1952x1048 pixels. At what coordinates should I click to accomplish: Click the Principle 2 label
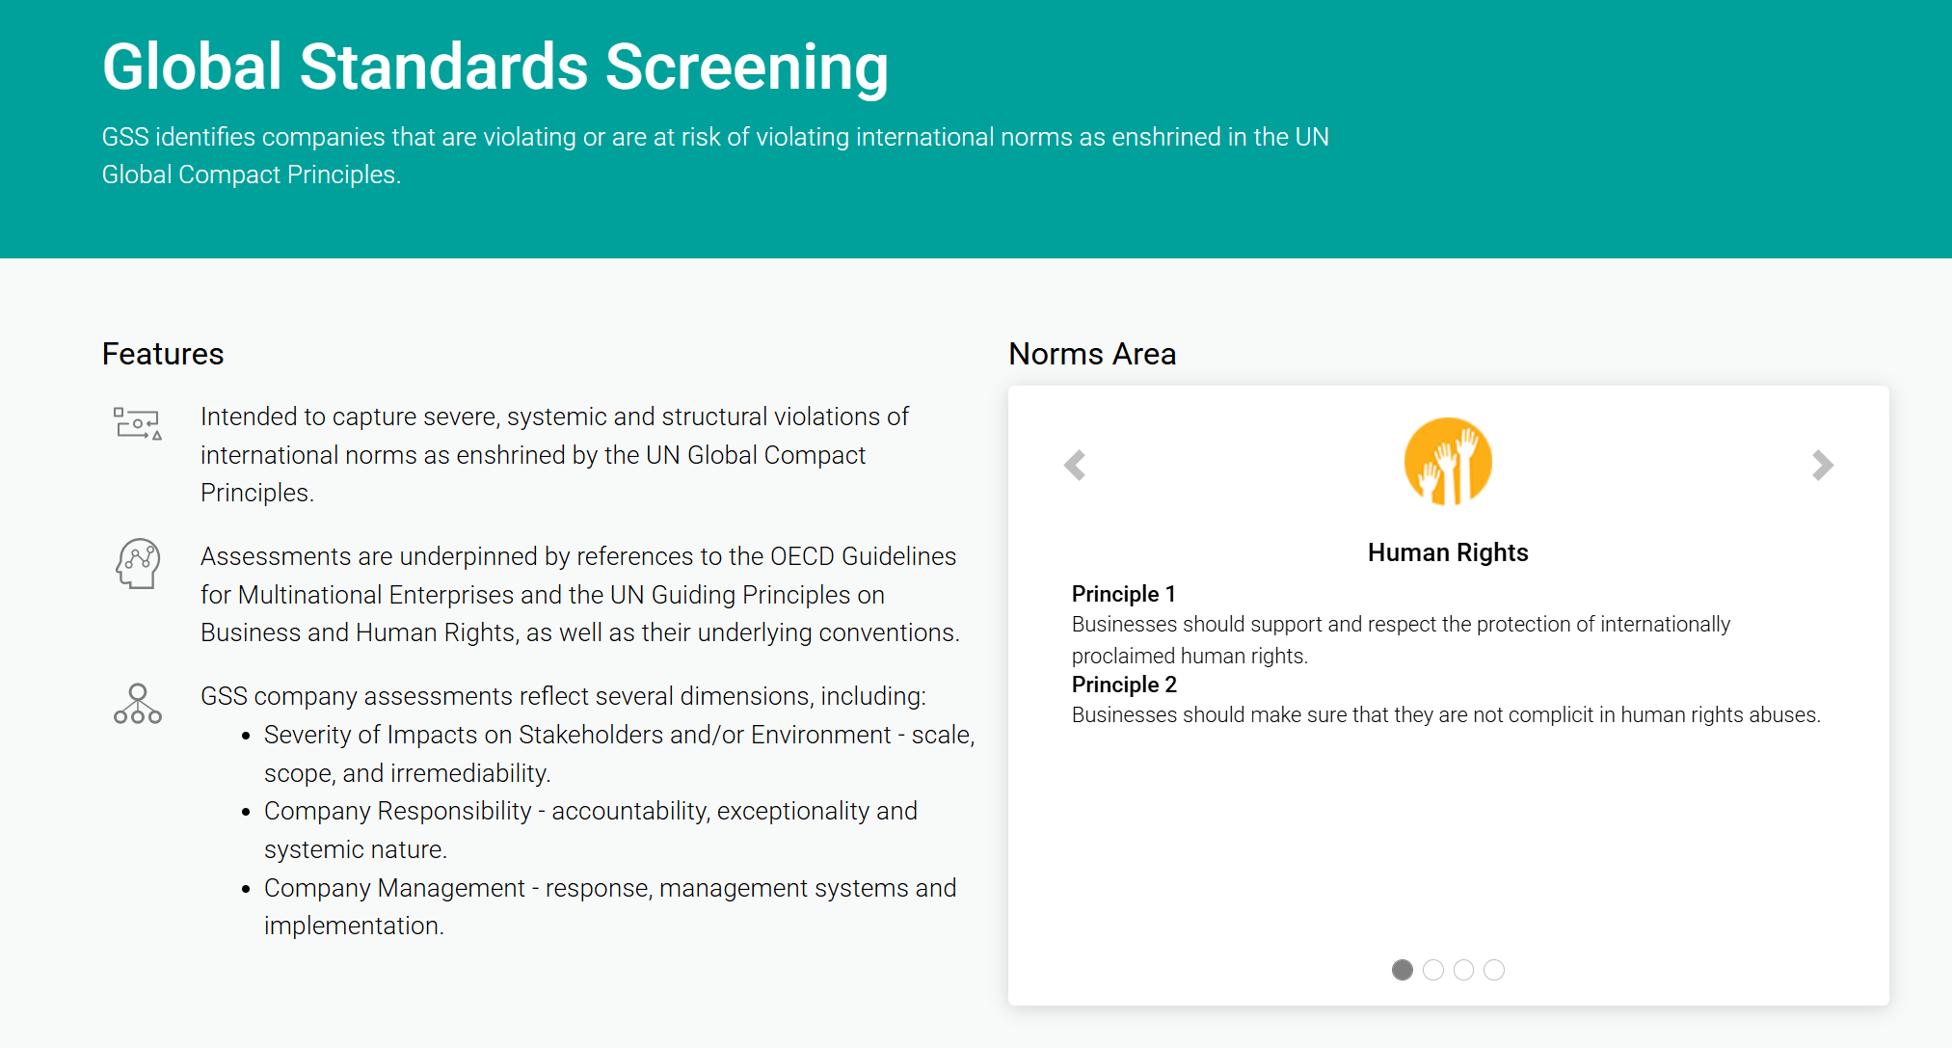coord(1124,685)
